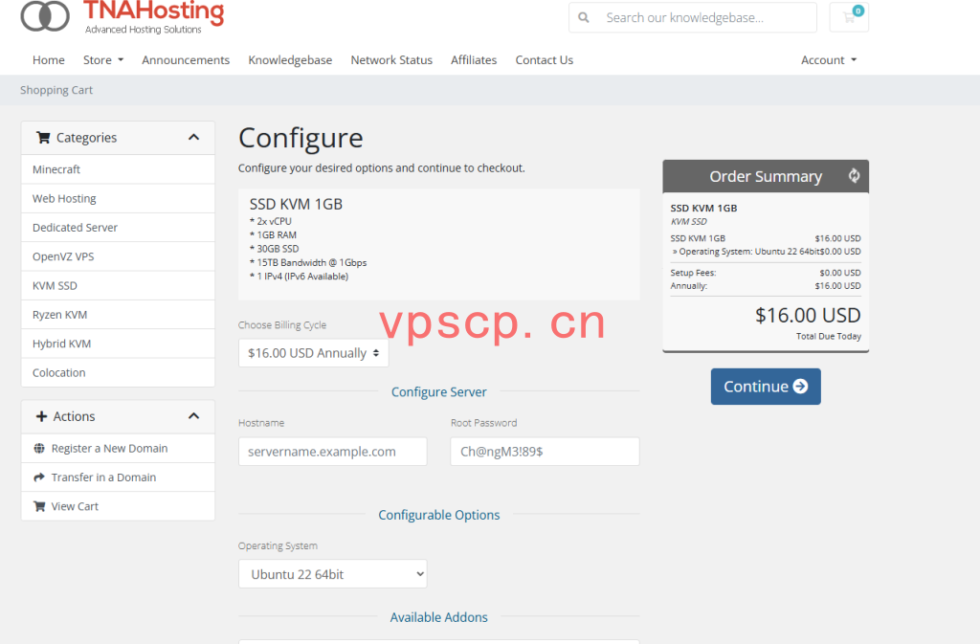Click the $16.00 USD total amount

point(808,316)
